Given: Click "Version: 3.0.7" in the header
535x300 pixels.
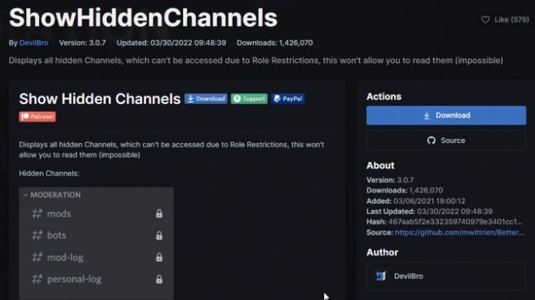Looking at the screenshot, I should (x=82, y=43).
